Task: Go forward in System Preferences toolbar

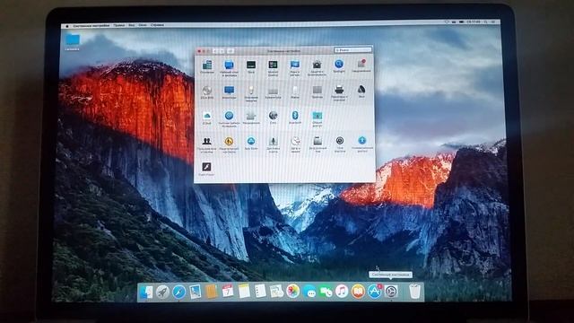Action: point(222,51)
